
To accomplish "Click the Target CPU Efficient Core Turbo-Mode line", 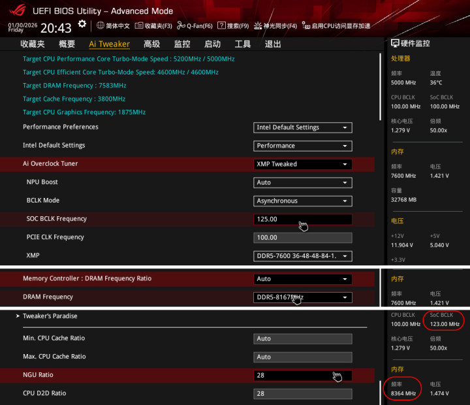I will [x=121, y=72].
